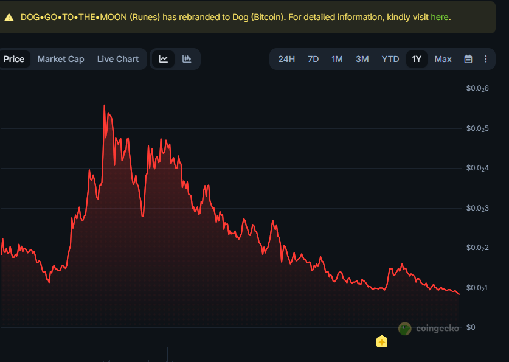Set range to 7D
This screenshot has width=509, height=362.
(313, 59)
